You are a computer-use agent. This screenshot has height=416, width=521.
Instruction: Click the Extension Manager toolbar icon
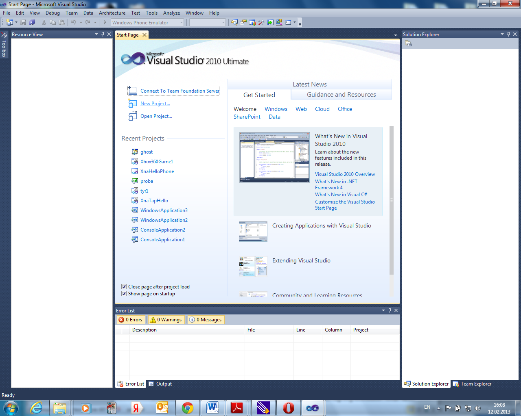click(x=279, y=23)
